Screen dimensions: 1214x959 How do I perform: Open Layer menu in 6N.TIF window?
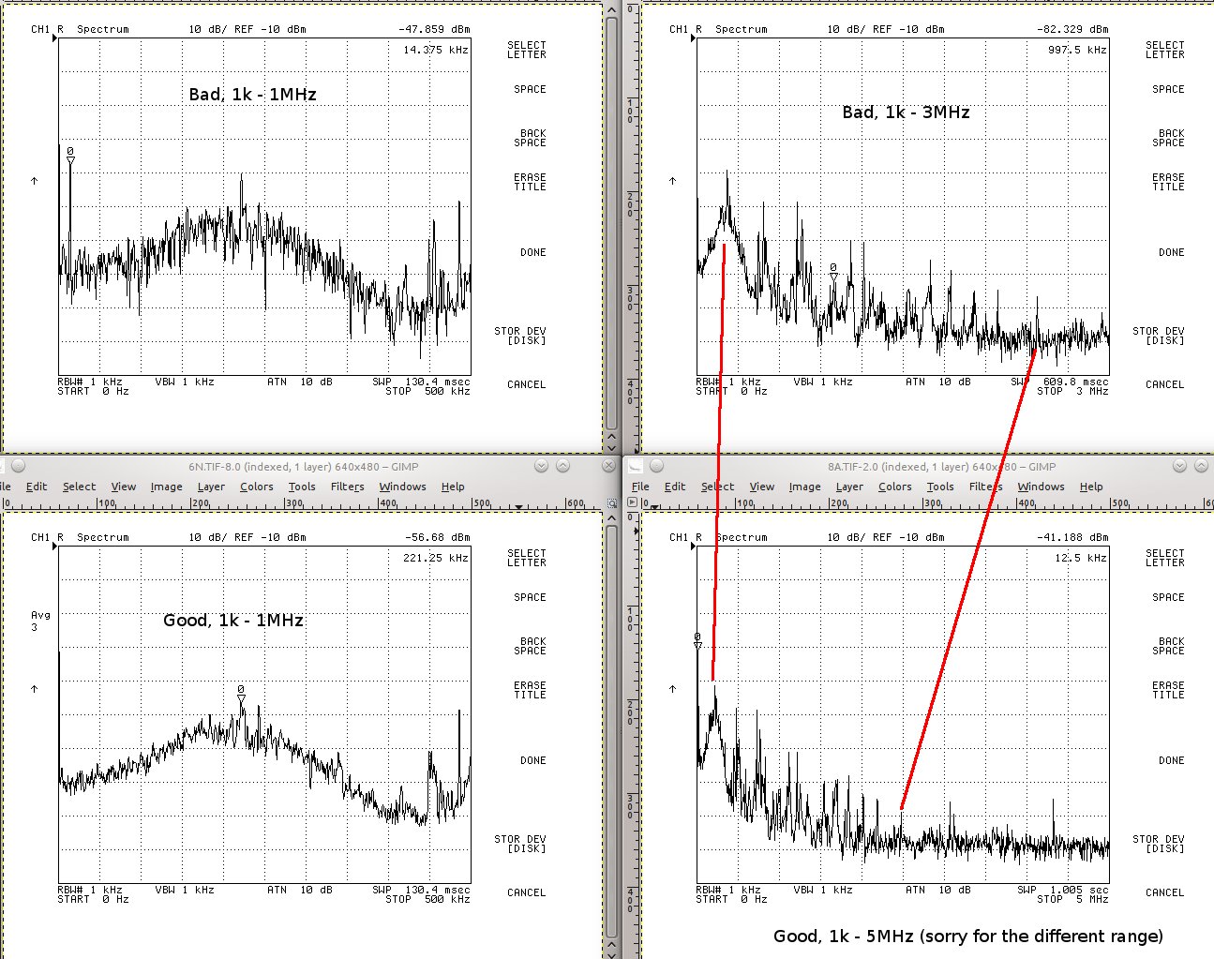pyautogui.click(x=211, y=487)
